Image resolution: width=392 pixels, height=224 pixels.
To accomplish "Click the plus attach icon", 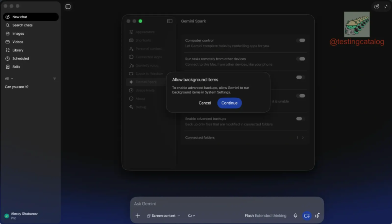I will click(x=138, y=216).
